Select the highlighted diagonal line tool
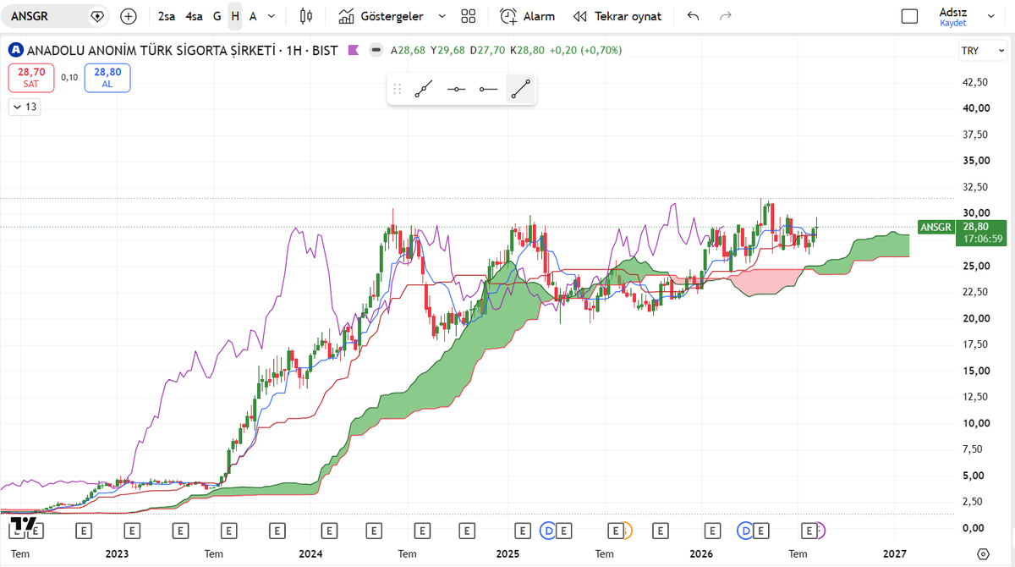 pos(520,89)
